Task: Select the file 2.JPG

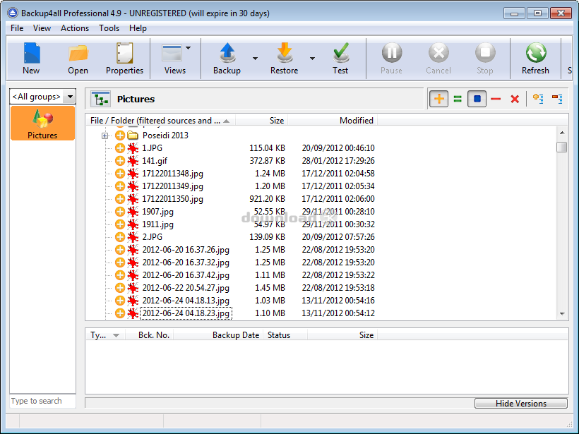Action: pos(152,237)
